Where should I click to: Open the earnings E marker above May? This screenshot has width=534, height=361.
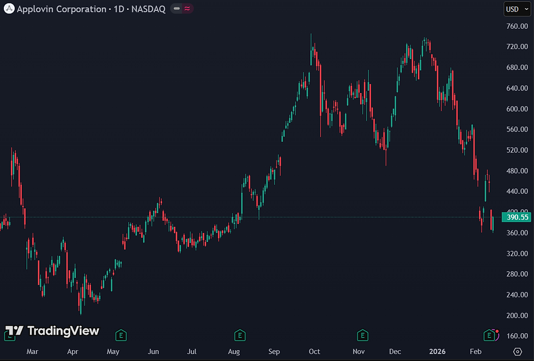[x=121, y=335]
